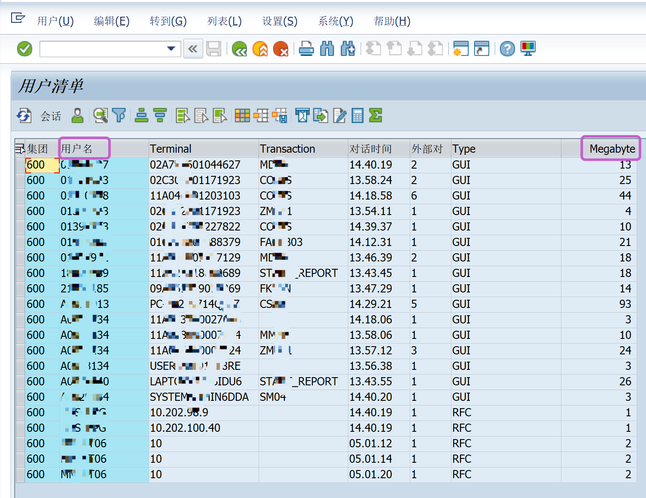Click the Create Shortcut icon
The height and width of the screenshot is (498, 646).
point(481,49)
